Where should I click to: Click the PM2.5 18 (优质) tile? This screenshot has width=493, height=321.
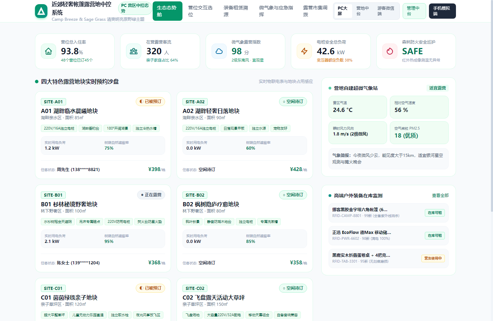[419, 133]
